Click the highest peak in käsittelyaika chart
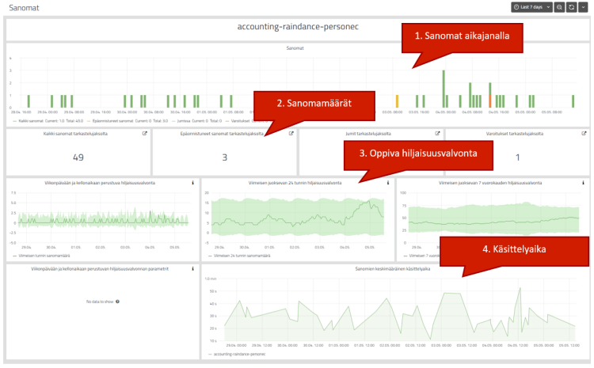Image resolution: width=594 pixels, height=368 pixels. 520,289
